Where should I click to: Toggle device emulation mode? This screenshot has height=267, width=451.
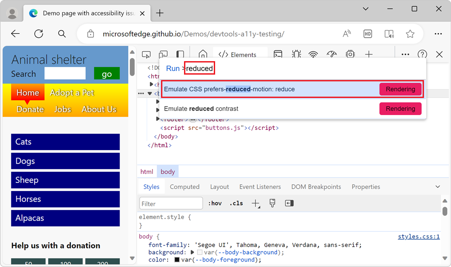click(163, 54)
